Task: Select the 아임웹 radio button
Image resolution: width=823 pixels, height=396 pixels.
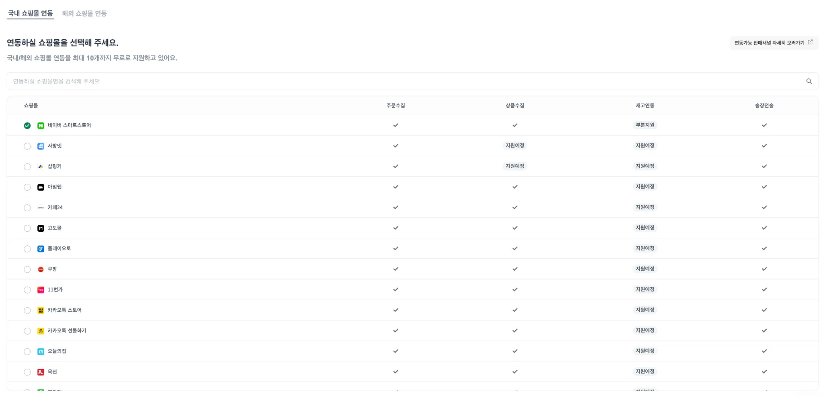Action: coord(27,187)
